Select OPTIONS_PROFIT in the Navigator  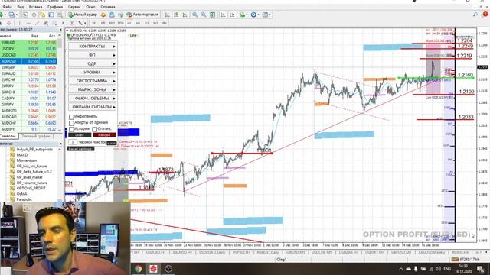pyautogui.click(x=31, y=189)
